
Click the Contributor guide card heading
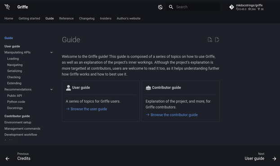(x=166, y=87)
